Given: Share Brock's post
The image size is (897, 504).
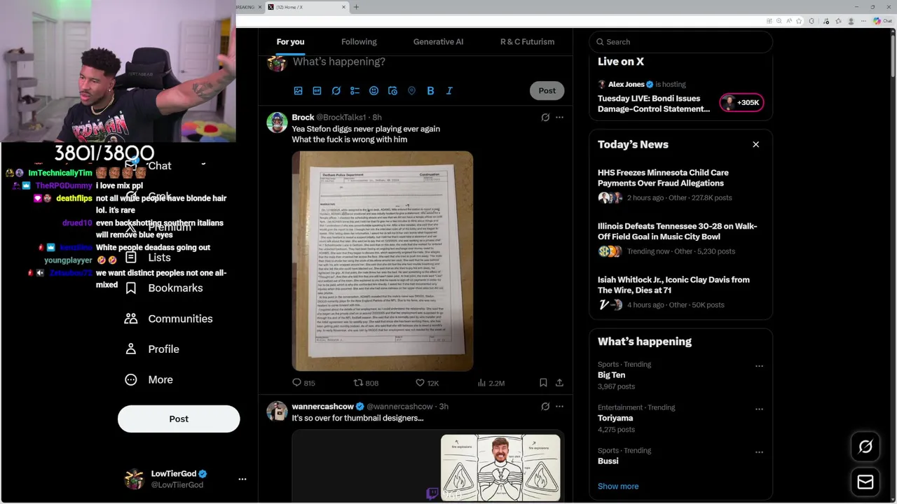Looking at the screenshot, I should point(559,383).
